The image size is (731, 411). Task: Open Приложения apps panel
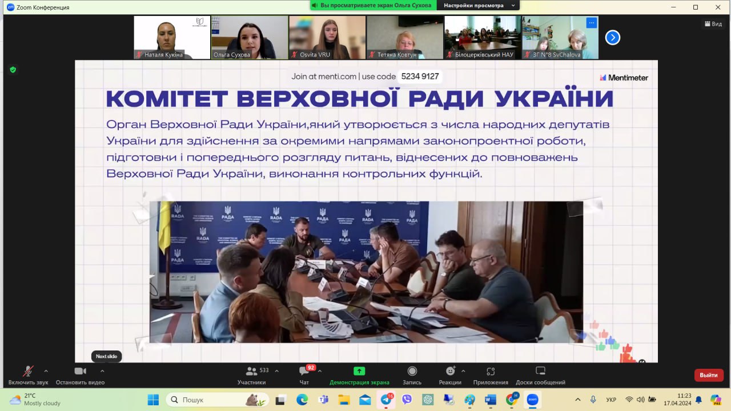click(491, 376)
